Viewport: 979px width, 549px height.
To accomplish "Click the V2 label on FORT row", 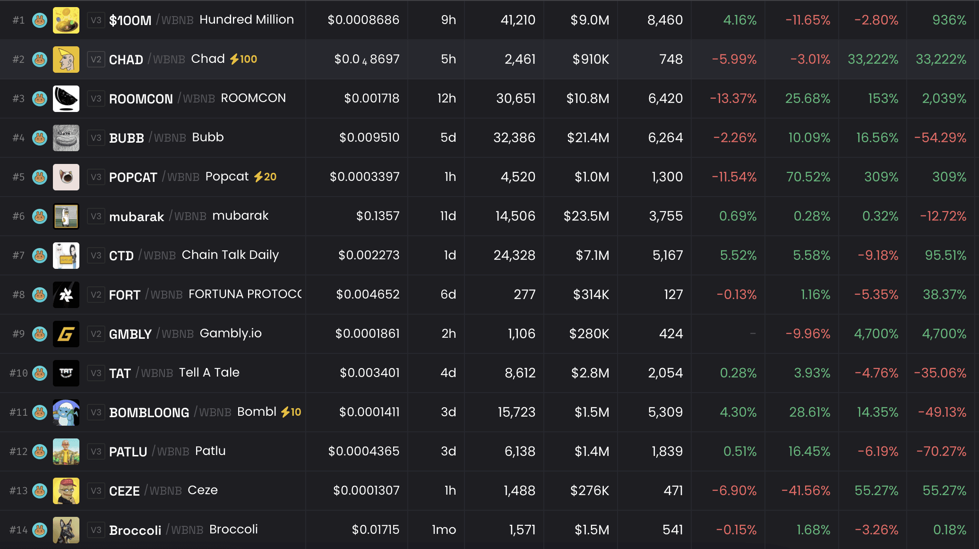I will click(96, 295).
